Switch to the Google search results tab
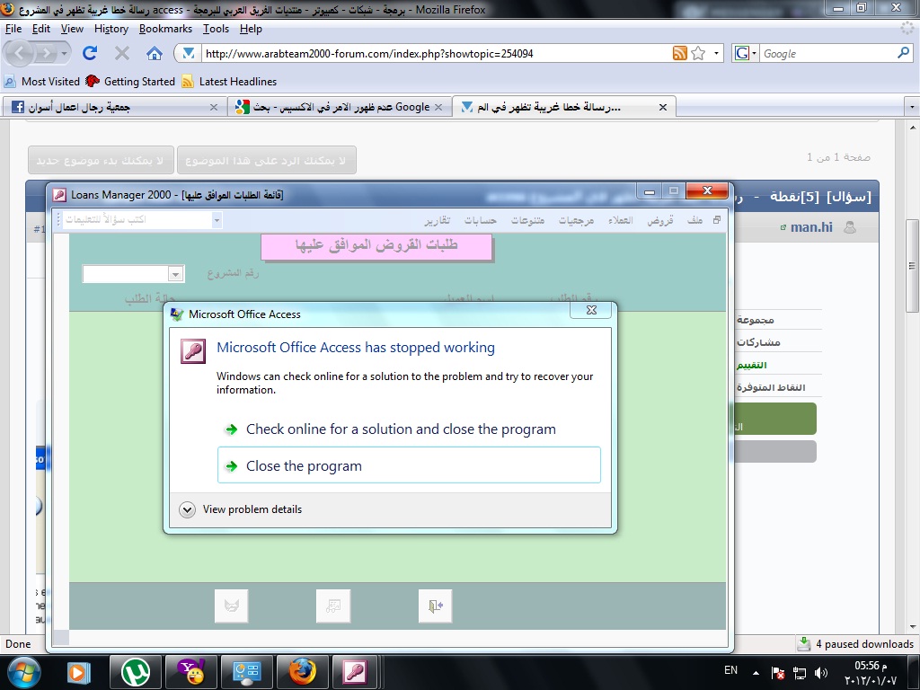Image resolution: width=920 pixels, height=690 pixels. (340, 107)
